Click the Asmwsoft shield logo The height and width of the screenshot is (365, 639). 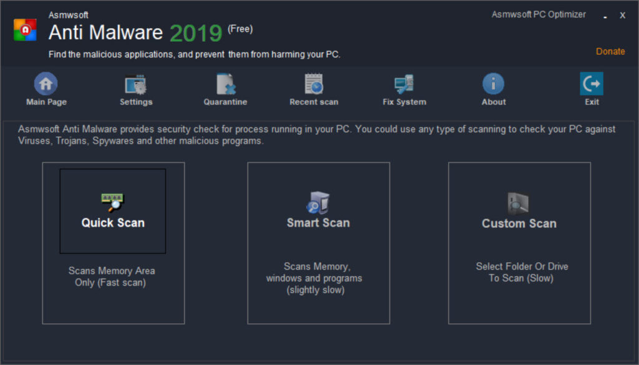25,29
